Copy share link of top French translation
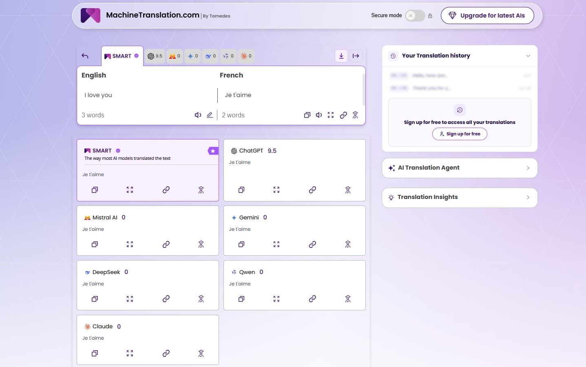Image resolution: width=586 pixels, height=367 pixels. coord(343,115)
